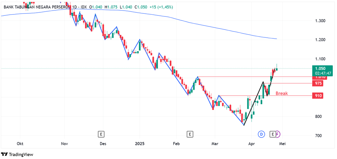Click the Nov time axis label
The width and height of the screenshot is (337, 159).
64,144
